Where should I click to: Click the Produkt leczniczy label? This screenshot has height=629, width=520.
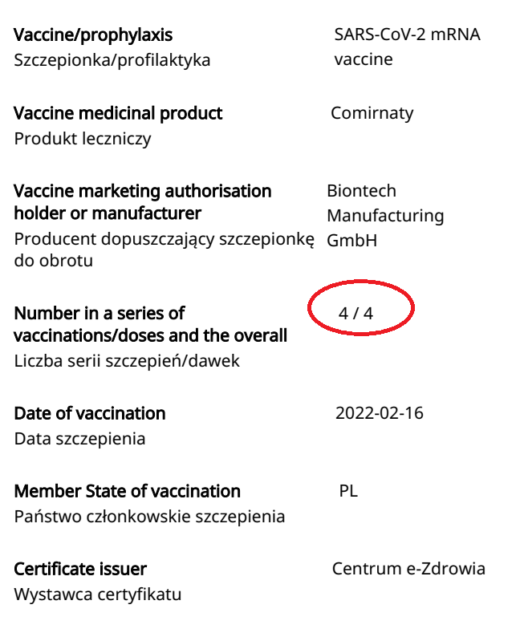click(83, 139)
